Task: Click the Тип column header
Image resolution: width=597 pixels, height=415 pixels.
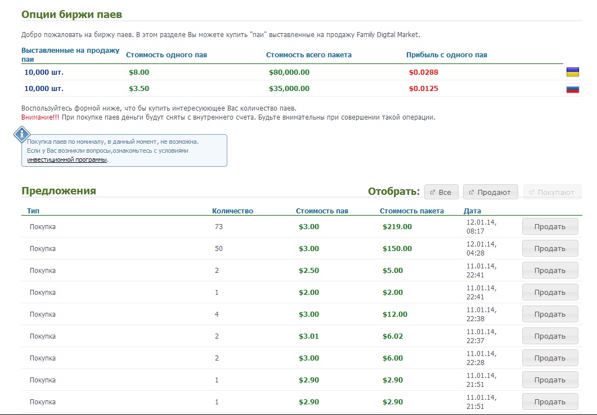Action: click(33, 211)
